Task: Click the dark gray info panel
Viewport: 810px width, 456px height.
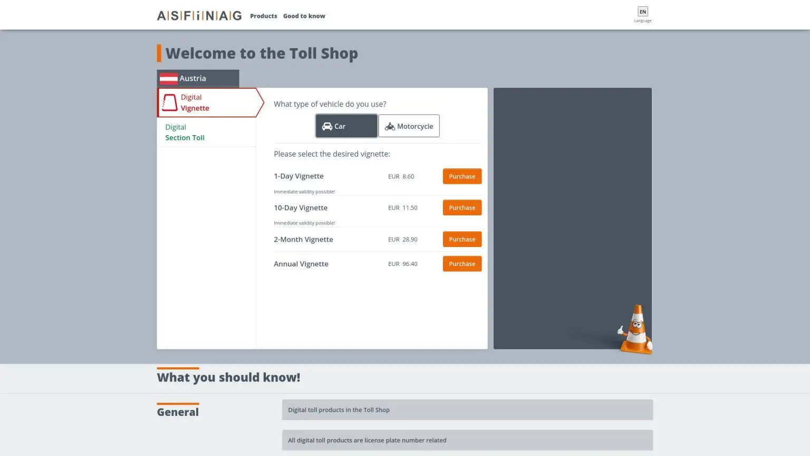Action: [572, 211]
